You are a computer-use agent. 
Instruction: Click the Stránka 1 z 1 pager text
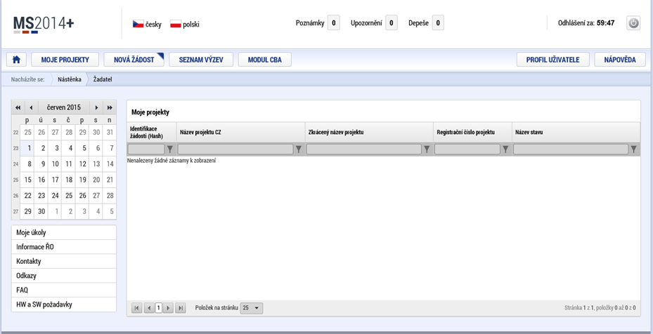[x=578, y=308]
